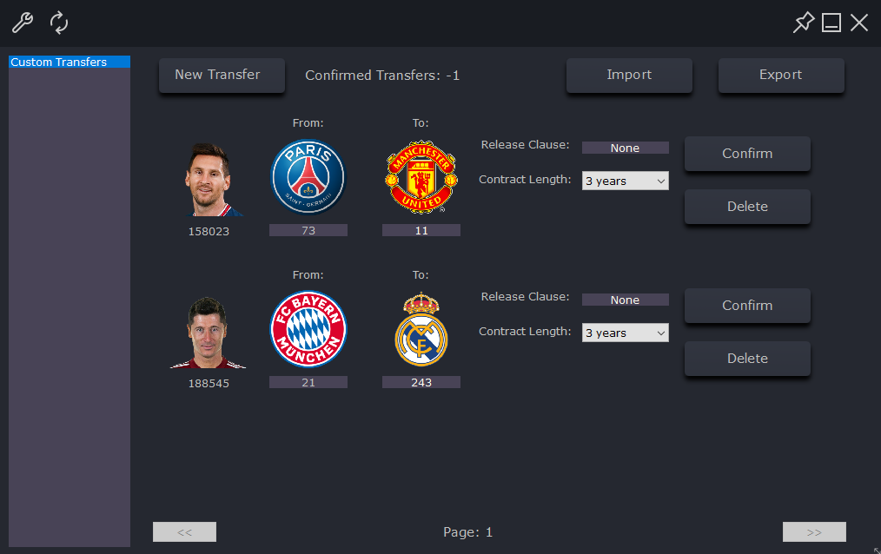Image resolution: width=881 pixels, height=554 pixels.
Task: Click the Manchester United club crest
Action: click(421, 177)
